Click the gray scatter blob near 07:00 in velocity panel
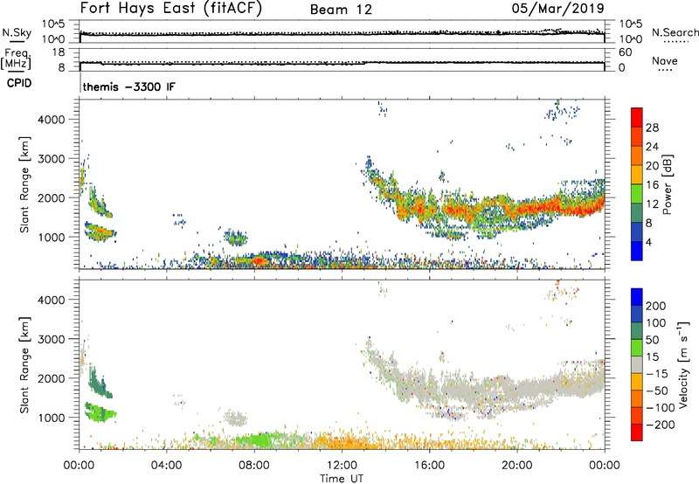 (235, 418)
